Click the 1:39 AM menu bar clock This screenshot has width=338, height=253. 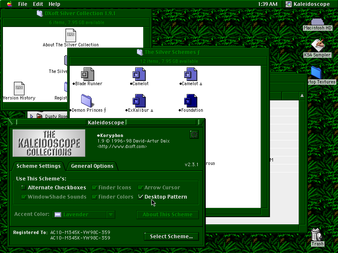(267, 4)
